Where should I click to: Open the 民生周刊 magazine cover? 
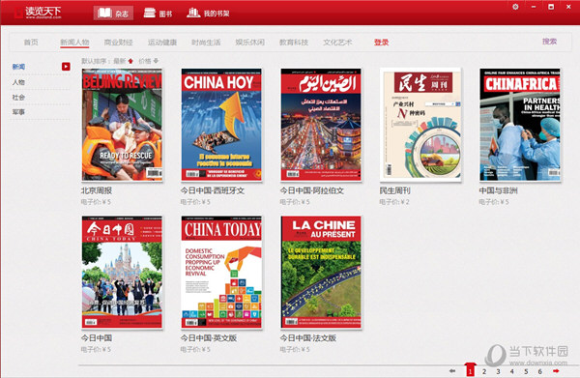click(x=420, y=125)
